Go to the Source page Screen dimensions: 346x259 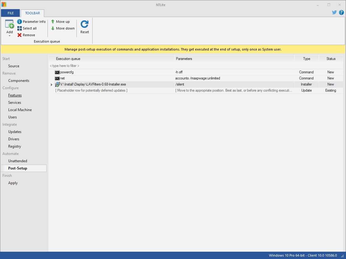pyautogui.click(x=14, y=66)
